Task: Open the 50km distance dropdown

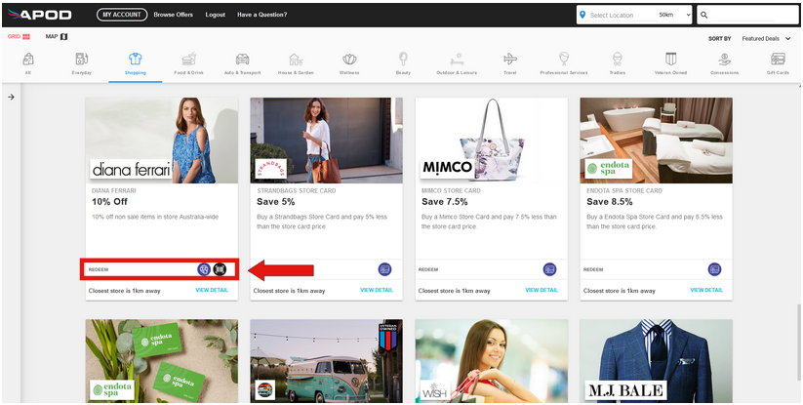Action: click(674, 15)
